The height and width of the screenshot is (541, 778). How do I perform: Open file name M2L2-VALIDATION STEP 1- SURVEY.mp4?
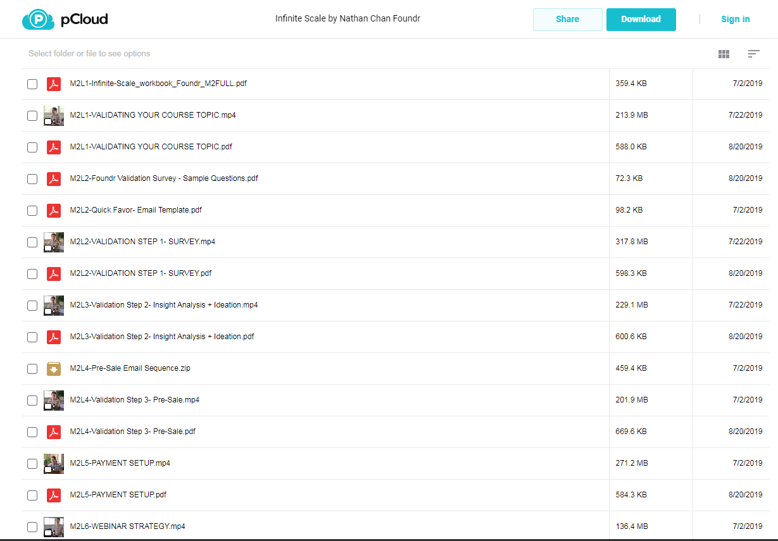point(142,242)
